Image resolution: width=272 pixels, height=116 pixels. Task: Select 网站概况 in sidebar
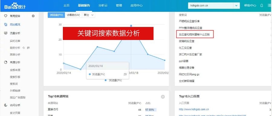pyautogui.click(x=15, y=25)
